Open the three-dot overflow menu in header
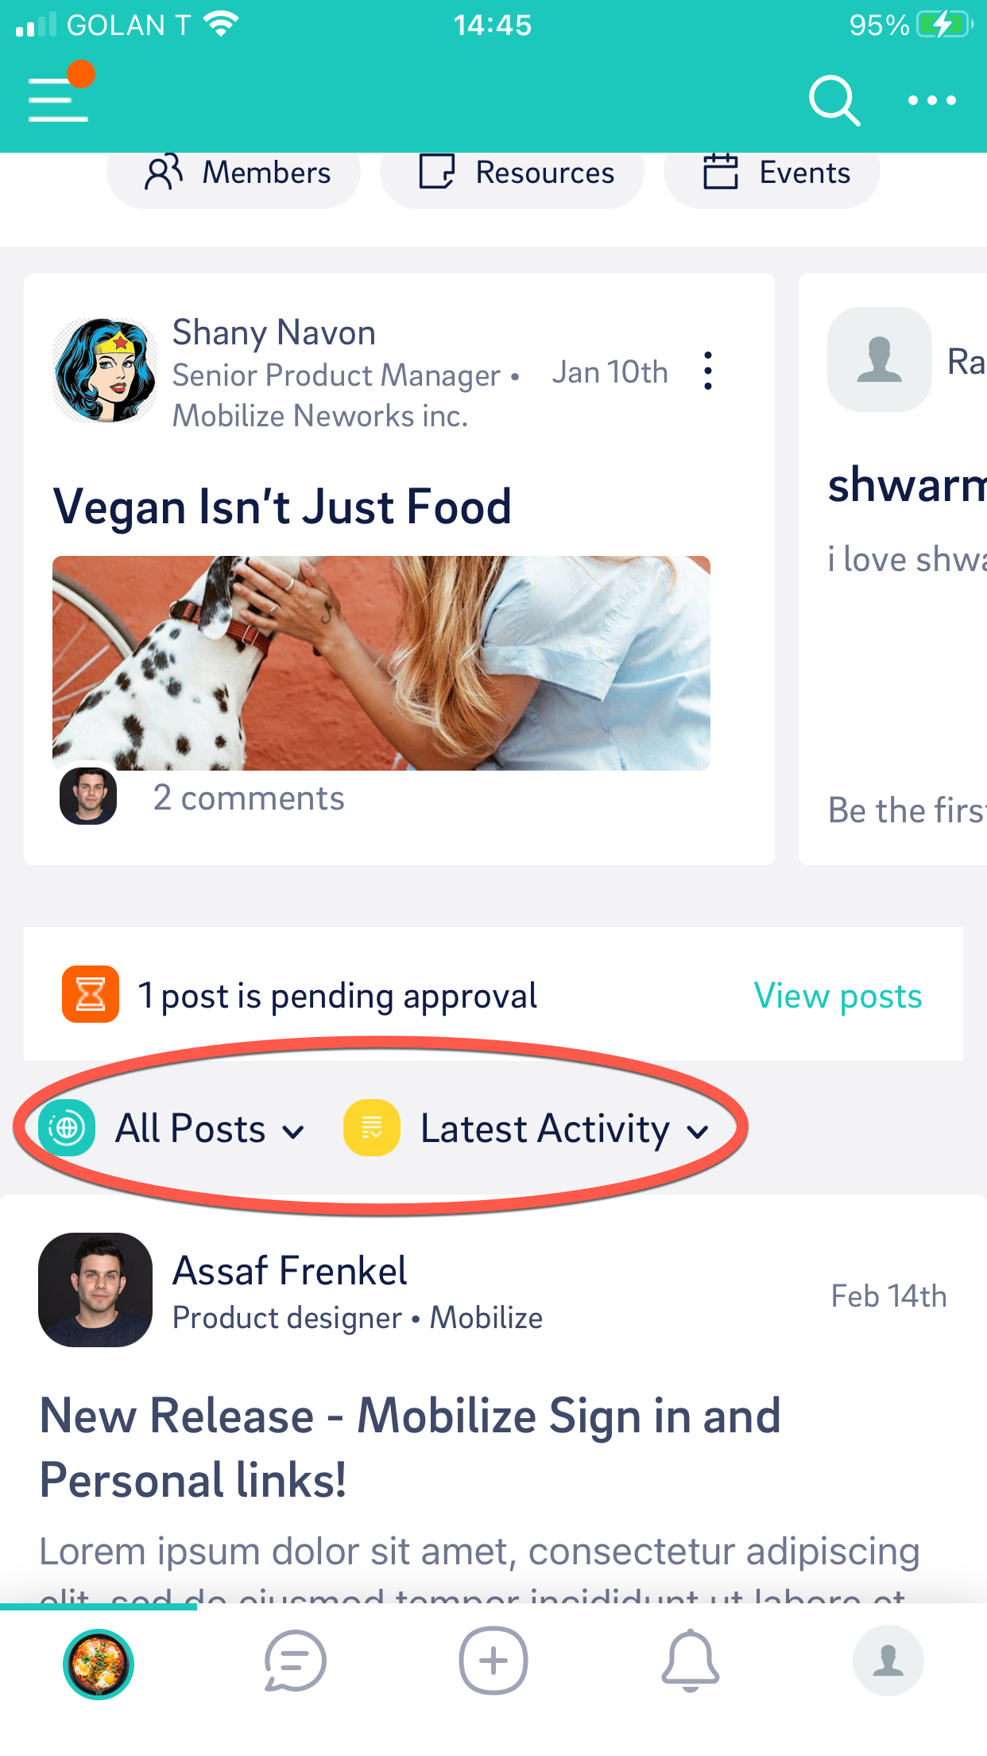The height and width of the screenshot is (1756, 987). pos(932,100)
